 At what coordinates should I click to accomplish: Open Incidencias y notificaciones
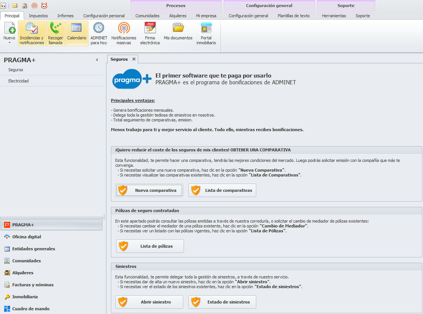pos(32,33)
